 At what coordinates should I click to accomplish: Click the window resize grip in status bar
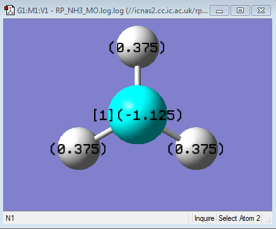click(268, 220)
